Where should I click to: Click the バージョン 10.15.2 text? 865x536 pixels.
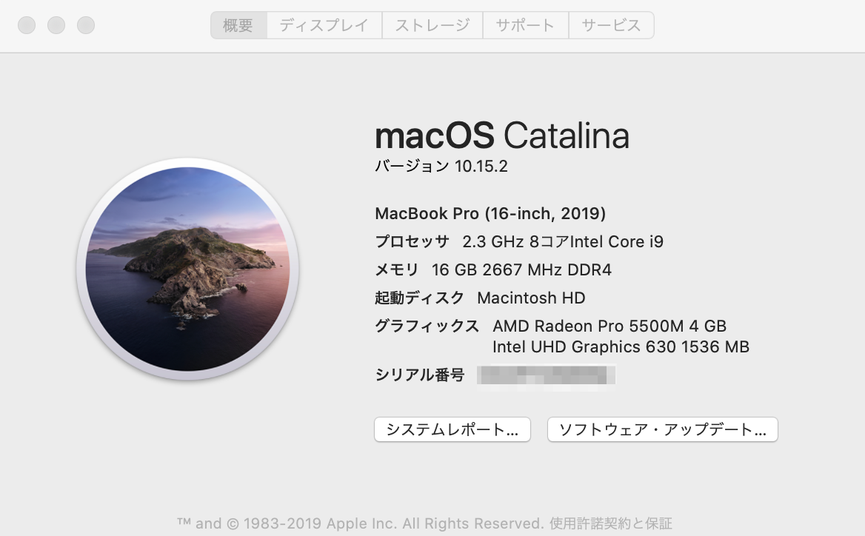(x=441, y=166)
